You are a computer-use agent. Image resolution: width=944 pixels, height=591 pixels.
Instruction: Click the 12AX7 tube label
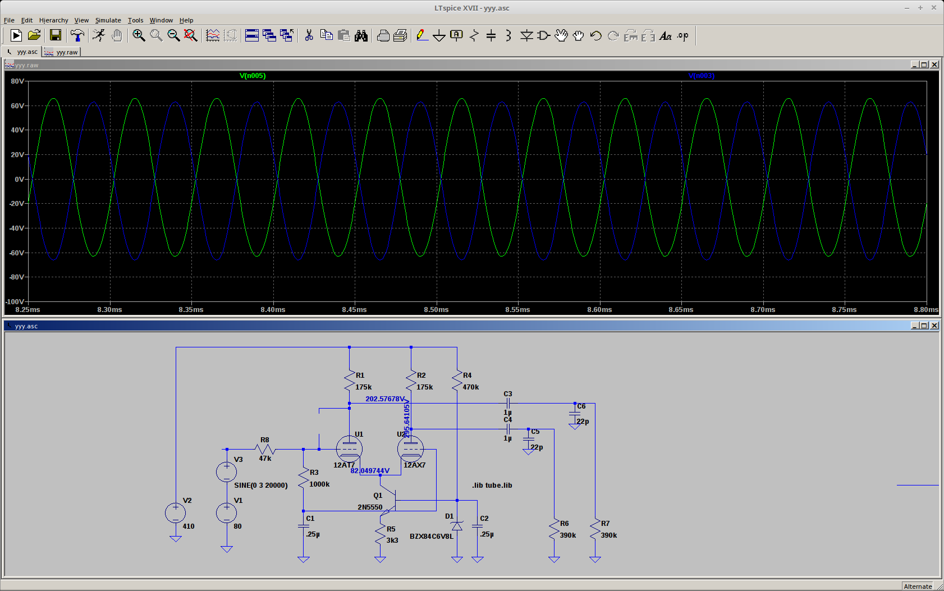[x=415, y=465]
